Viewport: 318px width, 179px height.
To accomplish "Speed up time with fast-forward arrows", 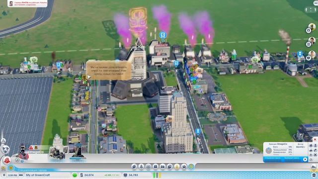I will pyautogui.click(x=21, y=175).
